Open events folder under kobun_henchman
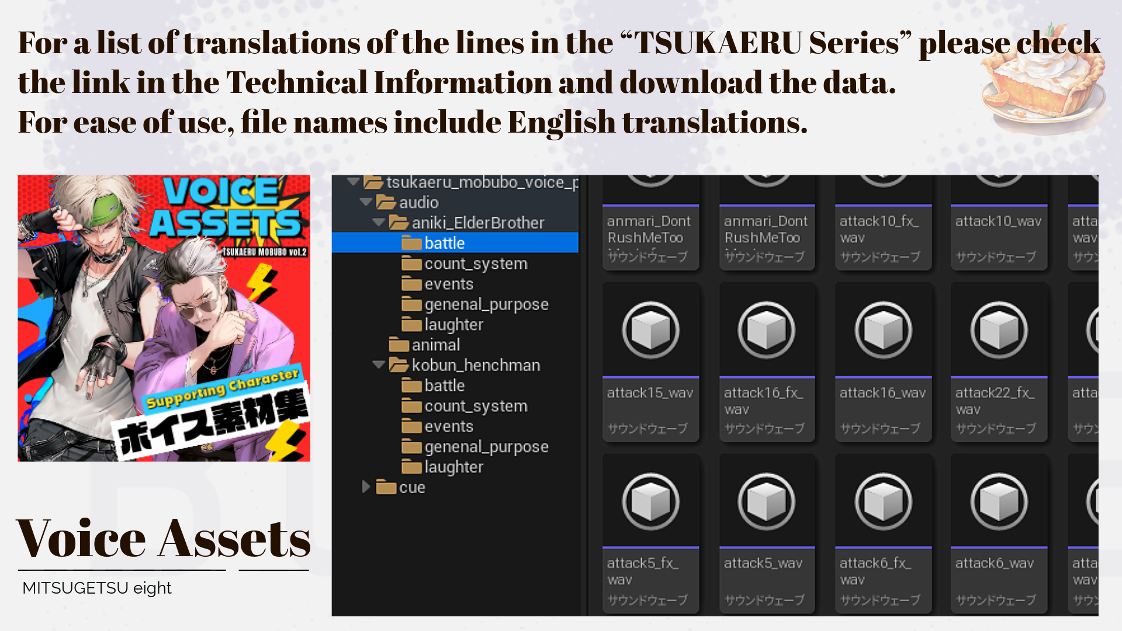1122x631 pixels. 438,427
